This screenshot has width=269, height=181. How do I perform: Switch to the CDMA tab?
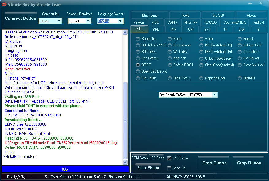172,22
